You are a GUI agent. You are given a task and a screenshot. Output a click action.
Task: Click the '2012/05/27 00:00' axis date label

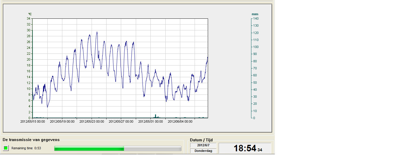tap(121, 121)
